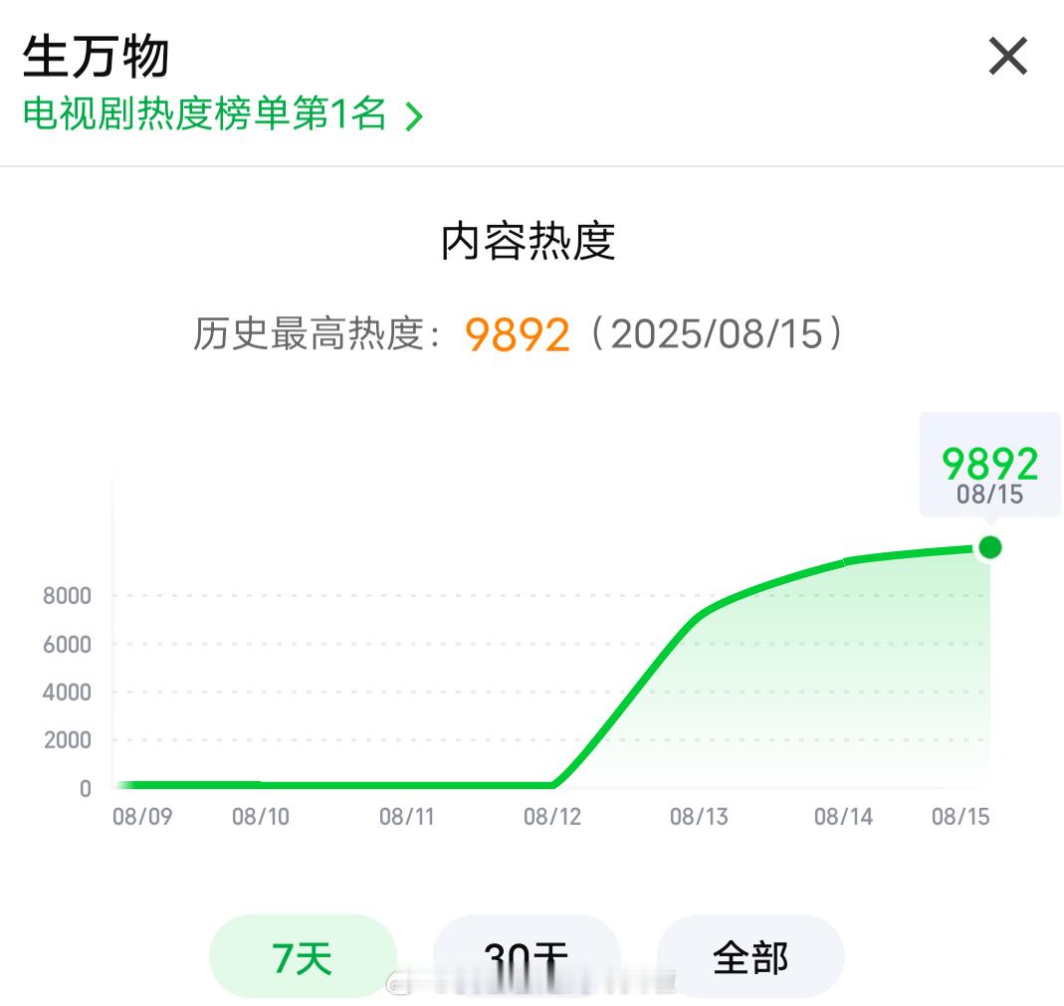The width and height of the screenshot is (1064, 1006).
Task: Select the green data point for 08/15
Action: pos(990,546)
